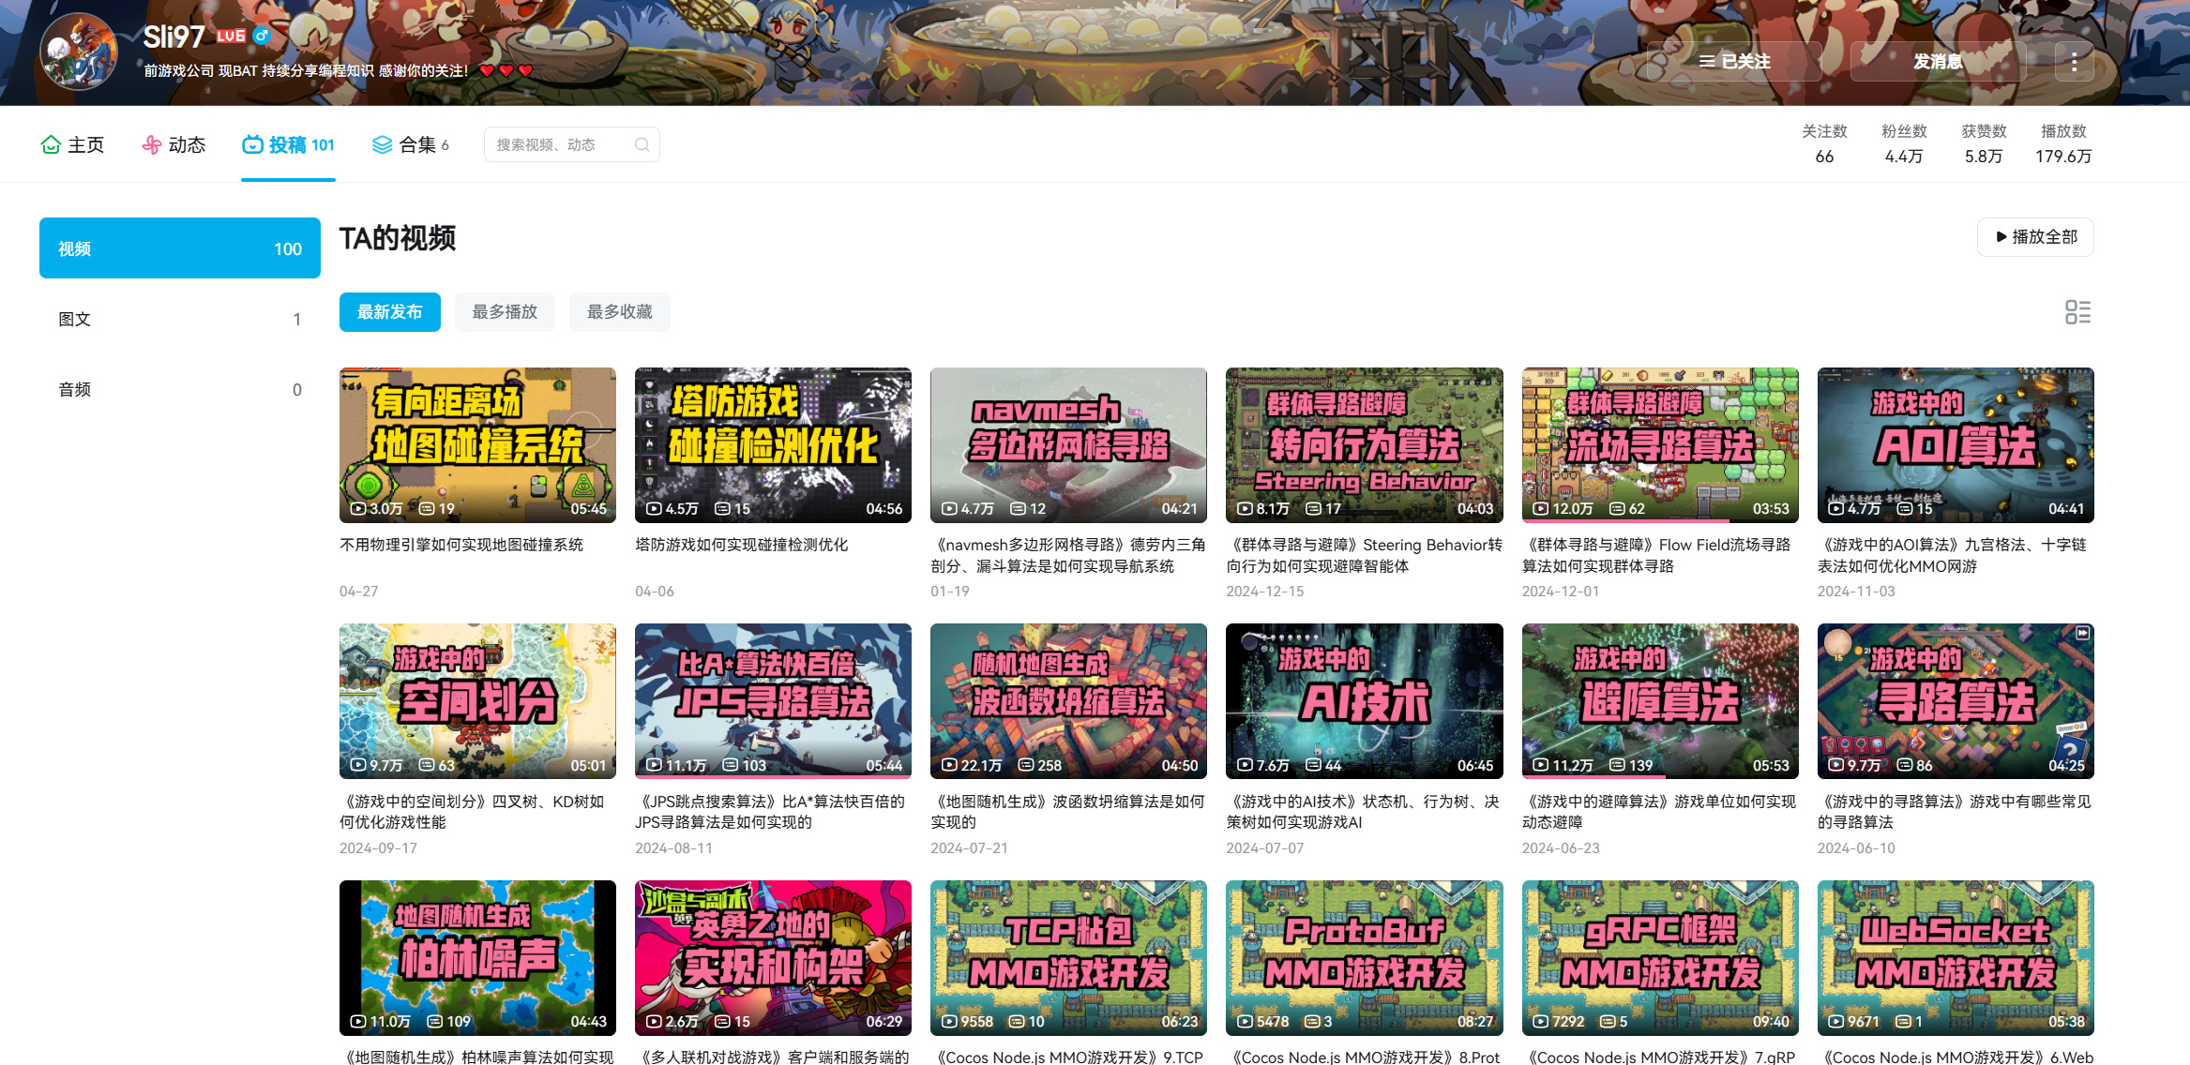
Task: Open the 动态 tab
Action: [174, 144]
